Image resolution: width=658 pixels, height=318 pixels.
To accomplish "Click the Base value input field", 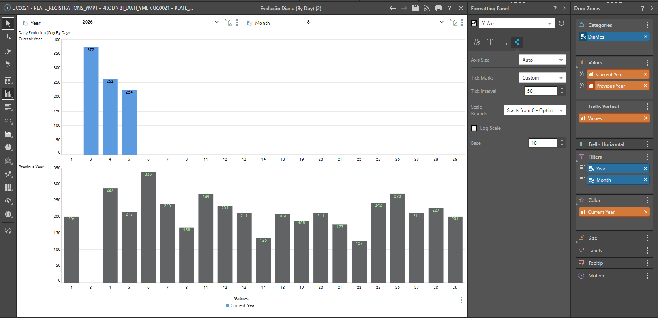I will coord(543,143).
